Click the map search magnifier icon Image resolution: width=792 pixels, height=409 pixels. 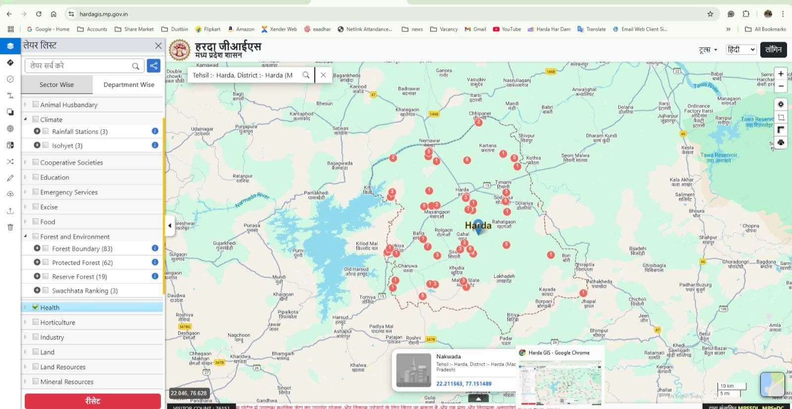point(306,75)
